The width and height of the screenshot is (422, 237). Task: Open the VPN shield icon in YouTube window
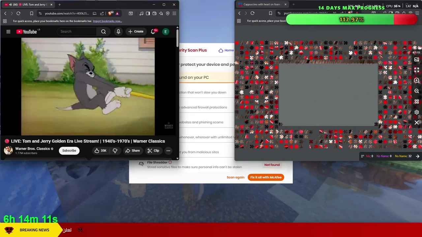pyautogui.click(x=168, y=13)
